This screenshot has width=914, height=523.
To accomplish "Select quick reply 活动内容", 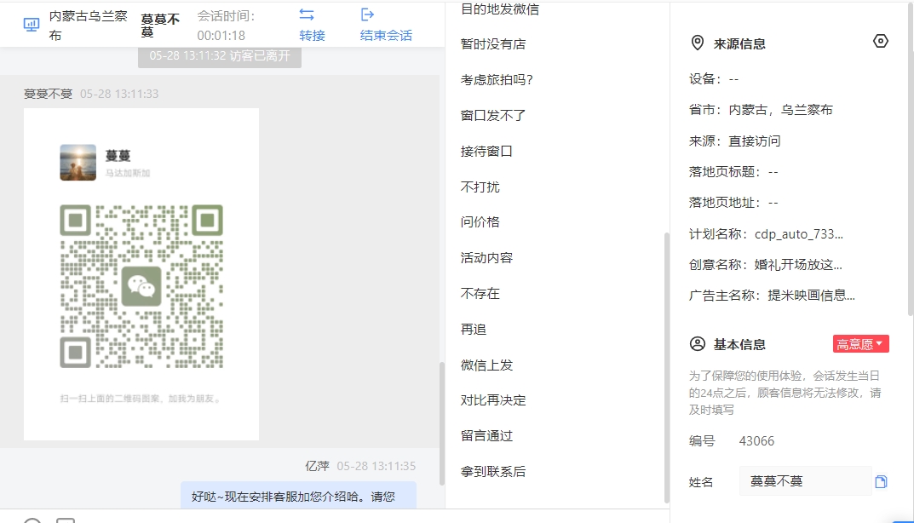I will tap(486, 258).
